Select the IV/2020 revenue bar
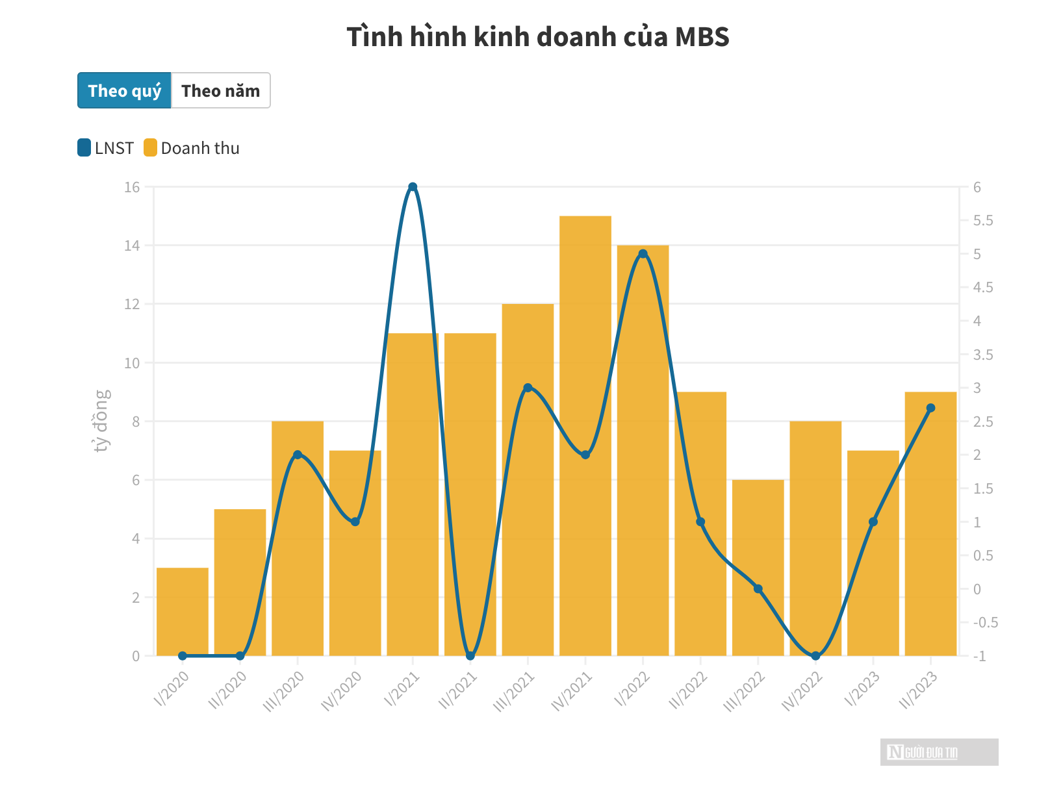Viewport: 1037px width, 808px height. coord(355,553)
